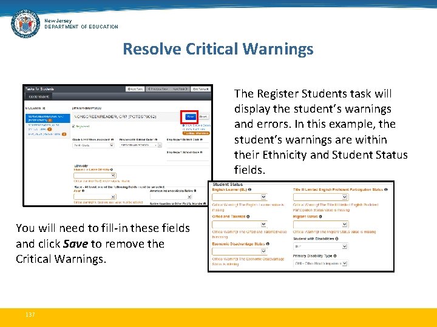Click info icon beside Primary Disability Type
The image size is (437, 327).
point(335,256)
